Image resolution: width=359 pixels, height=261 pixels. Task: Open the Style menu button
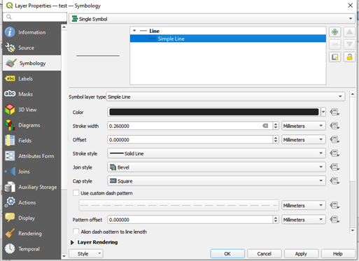[x=86, y=253]
